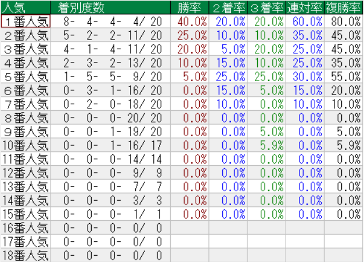
Task: Click the 16番人気 row label
Action: pyautogui.click(x=26, y=228)
